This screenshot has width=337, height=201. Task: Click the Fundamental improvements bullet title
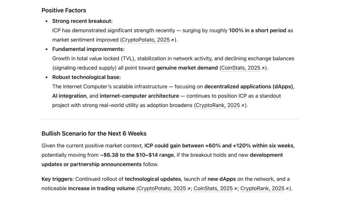coord(88,49)
